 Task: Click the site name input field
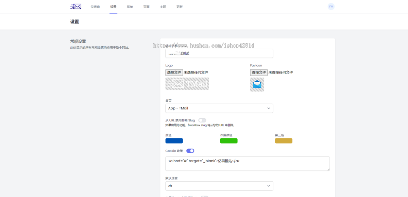(219, 53)
